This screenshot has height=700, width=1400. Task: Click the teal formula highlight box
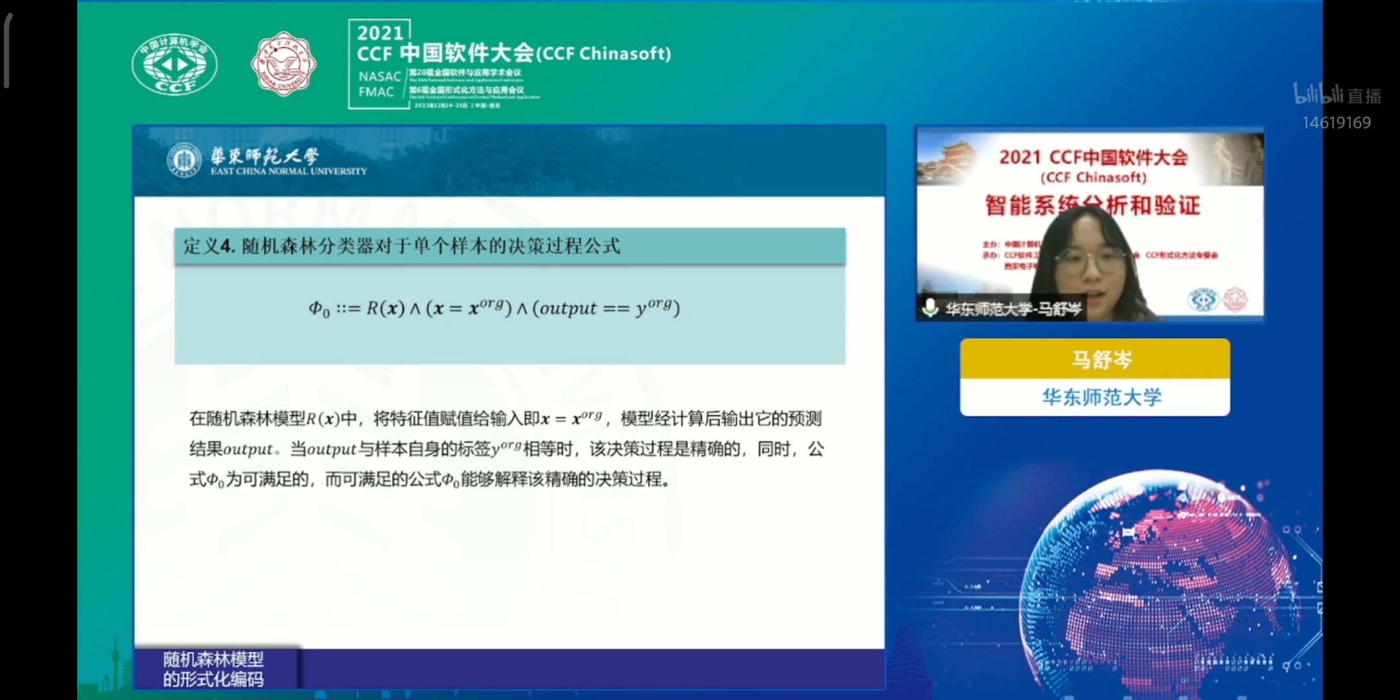pos(509,308)
